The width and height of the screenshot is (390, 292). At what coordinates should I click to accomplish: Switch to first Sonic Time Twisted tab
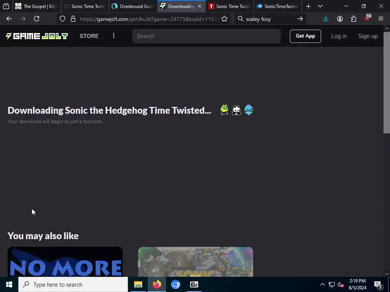pos(85,6)
